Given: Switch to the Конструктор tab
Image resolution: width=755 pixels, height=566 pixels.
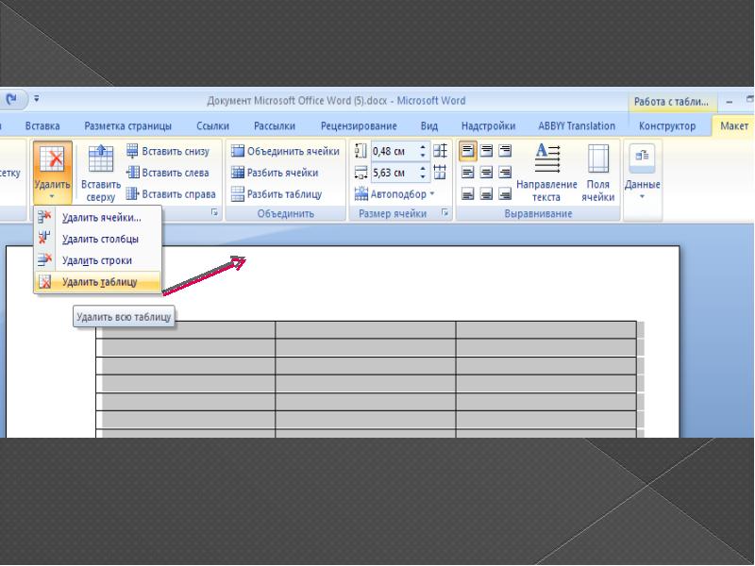Looking at the screenshot, I should point(667,125).
